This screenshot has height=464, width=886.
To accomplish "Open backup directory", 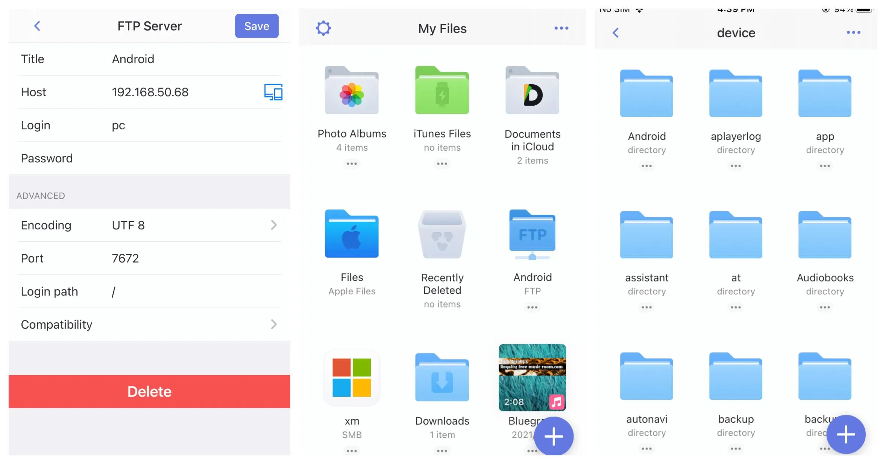I will (736, 376).
